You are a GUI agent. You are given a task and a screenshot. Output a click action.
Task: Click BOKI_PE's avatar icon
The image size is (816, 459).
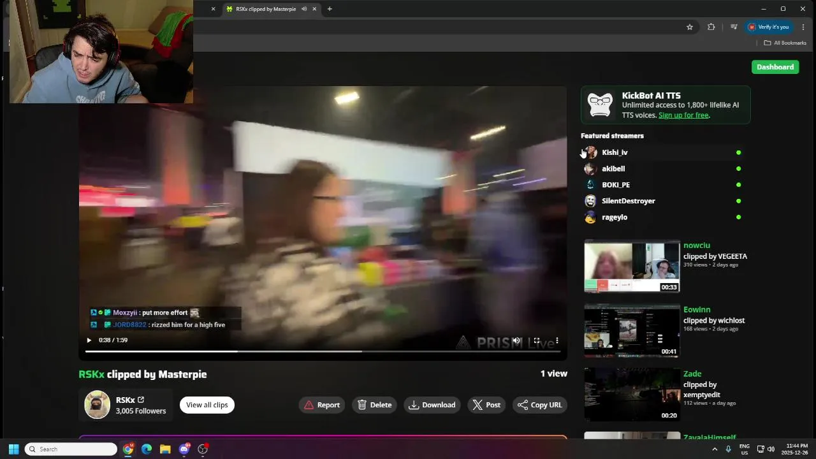590,185
